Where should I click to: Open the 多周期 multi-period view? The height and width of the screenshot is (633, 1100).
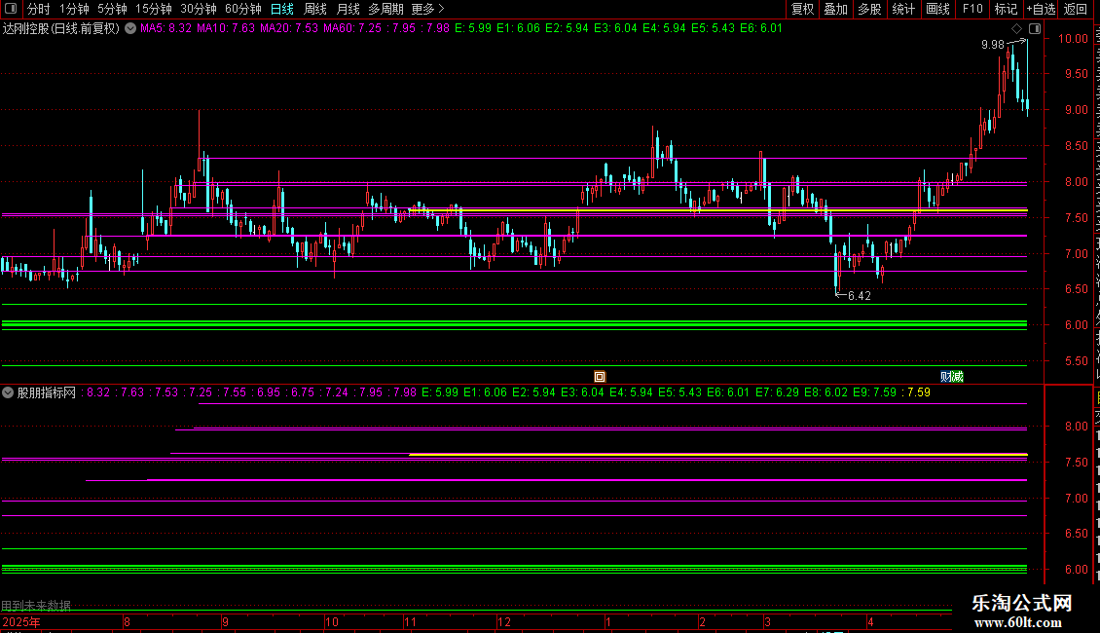pos(385,9)
